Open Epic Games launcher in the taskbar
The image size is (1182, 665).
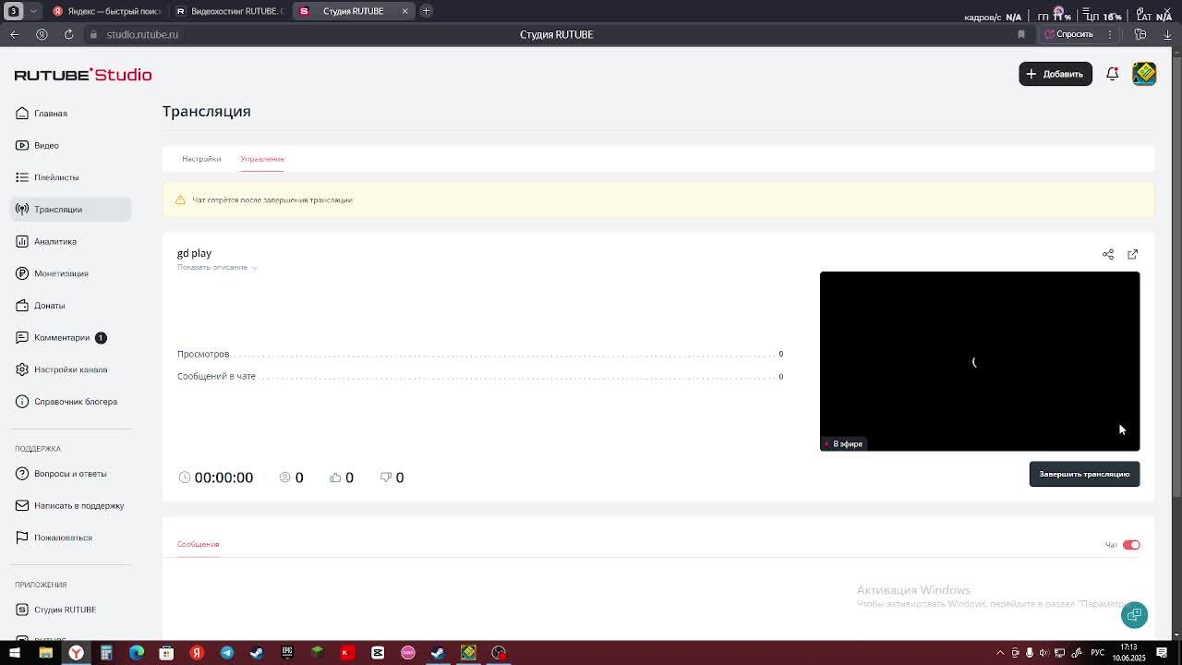[x=287, y=653]
